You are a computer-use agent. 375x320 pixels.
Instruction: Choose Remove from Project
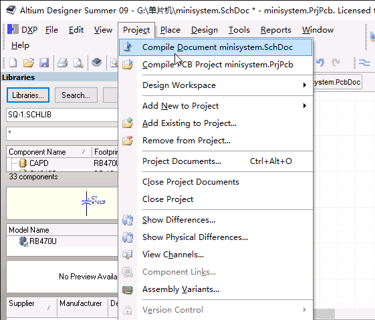click(x=215, y=141)
